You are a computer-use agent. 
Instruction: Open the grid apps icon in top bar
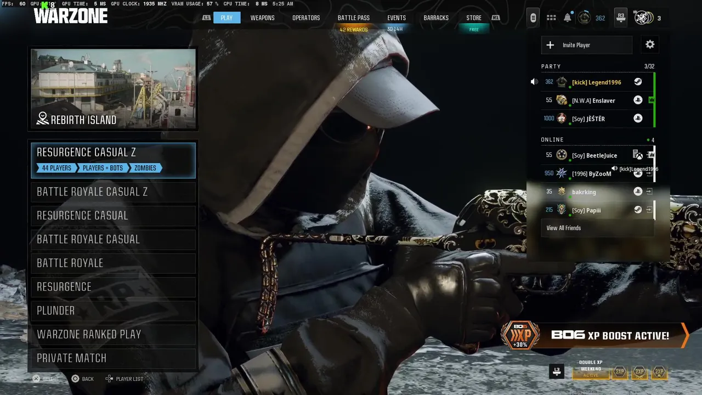click(551, 18)
